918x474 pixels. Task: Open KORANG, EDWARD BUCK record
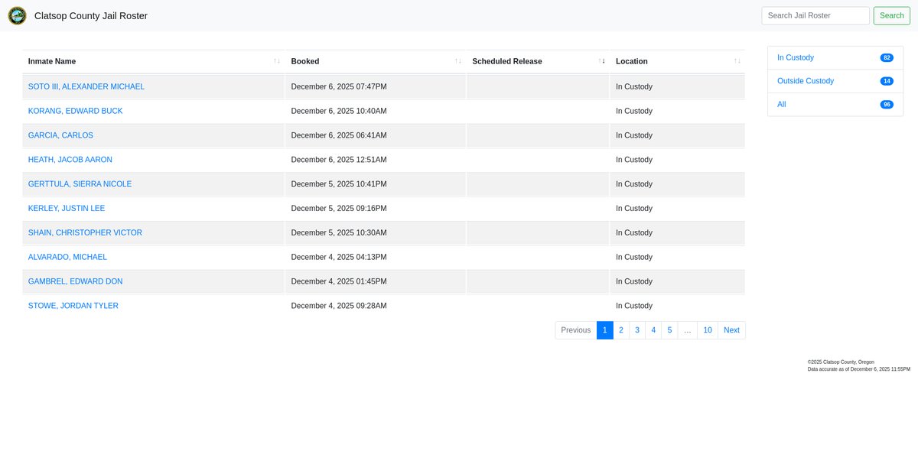click(x=76, y=111)
